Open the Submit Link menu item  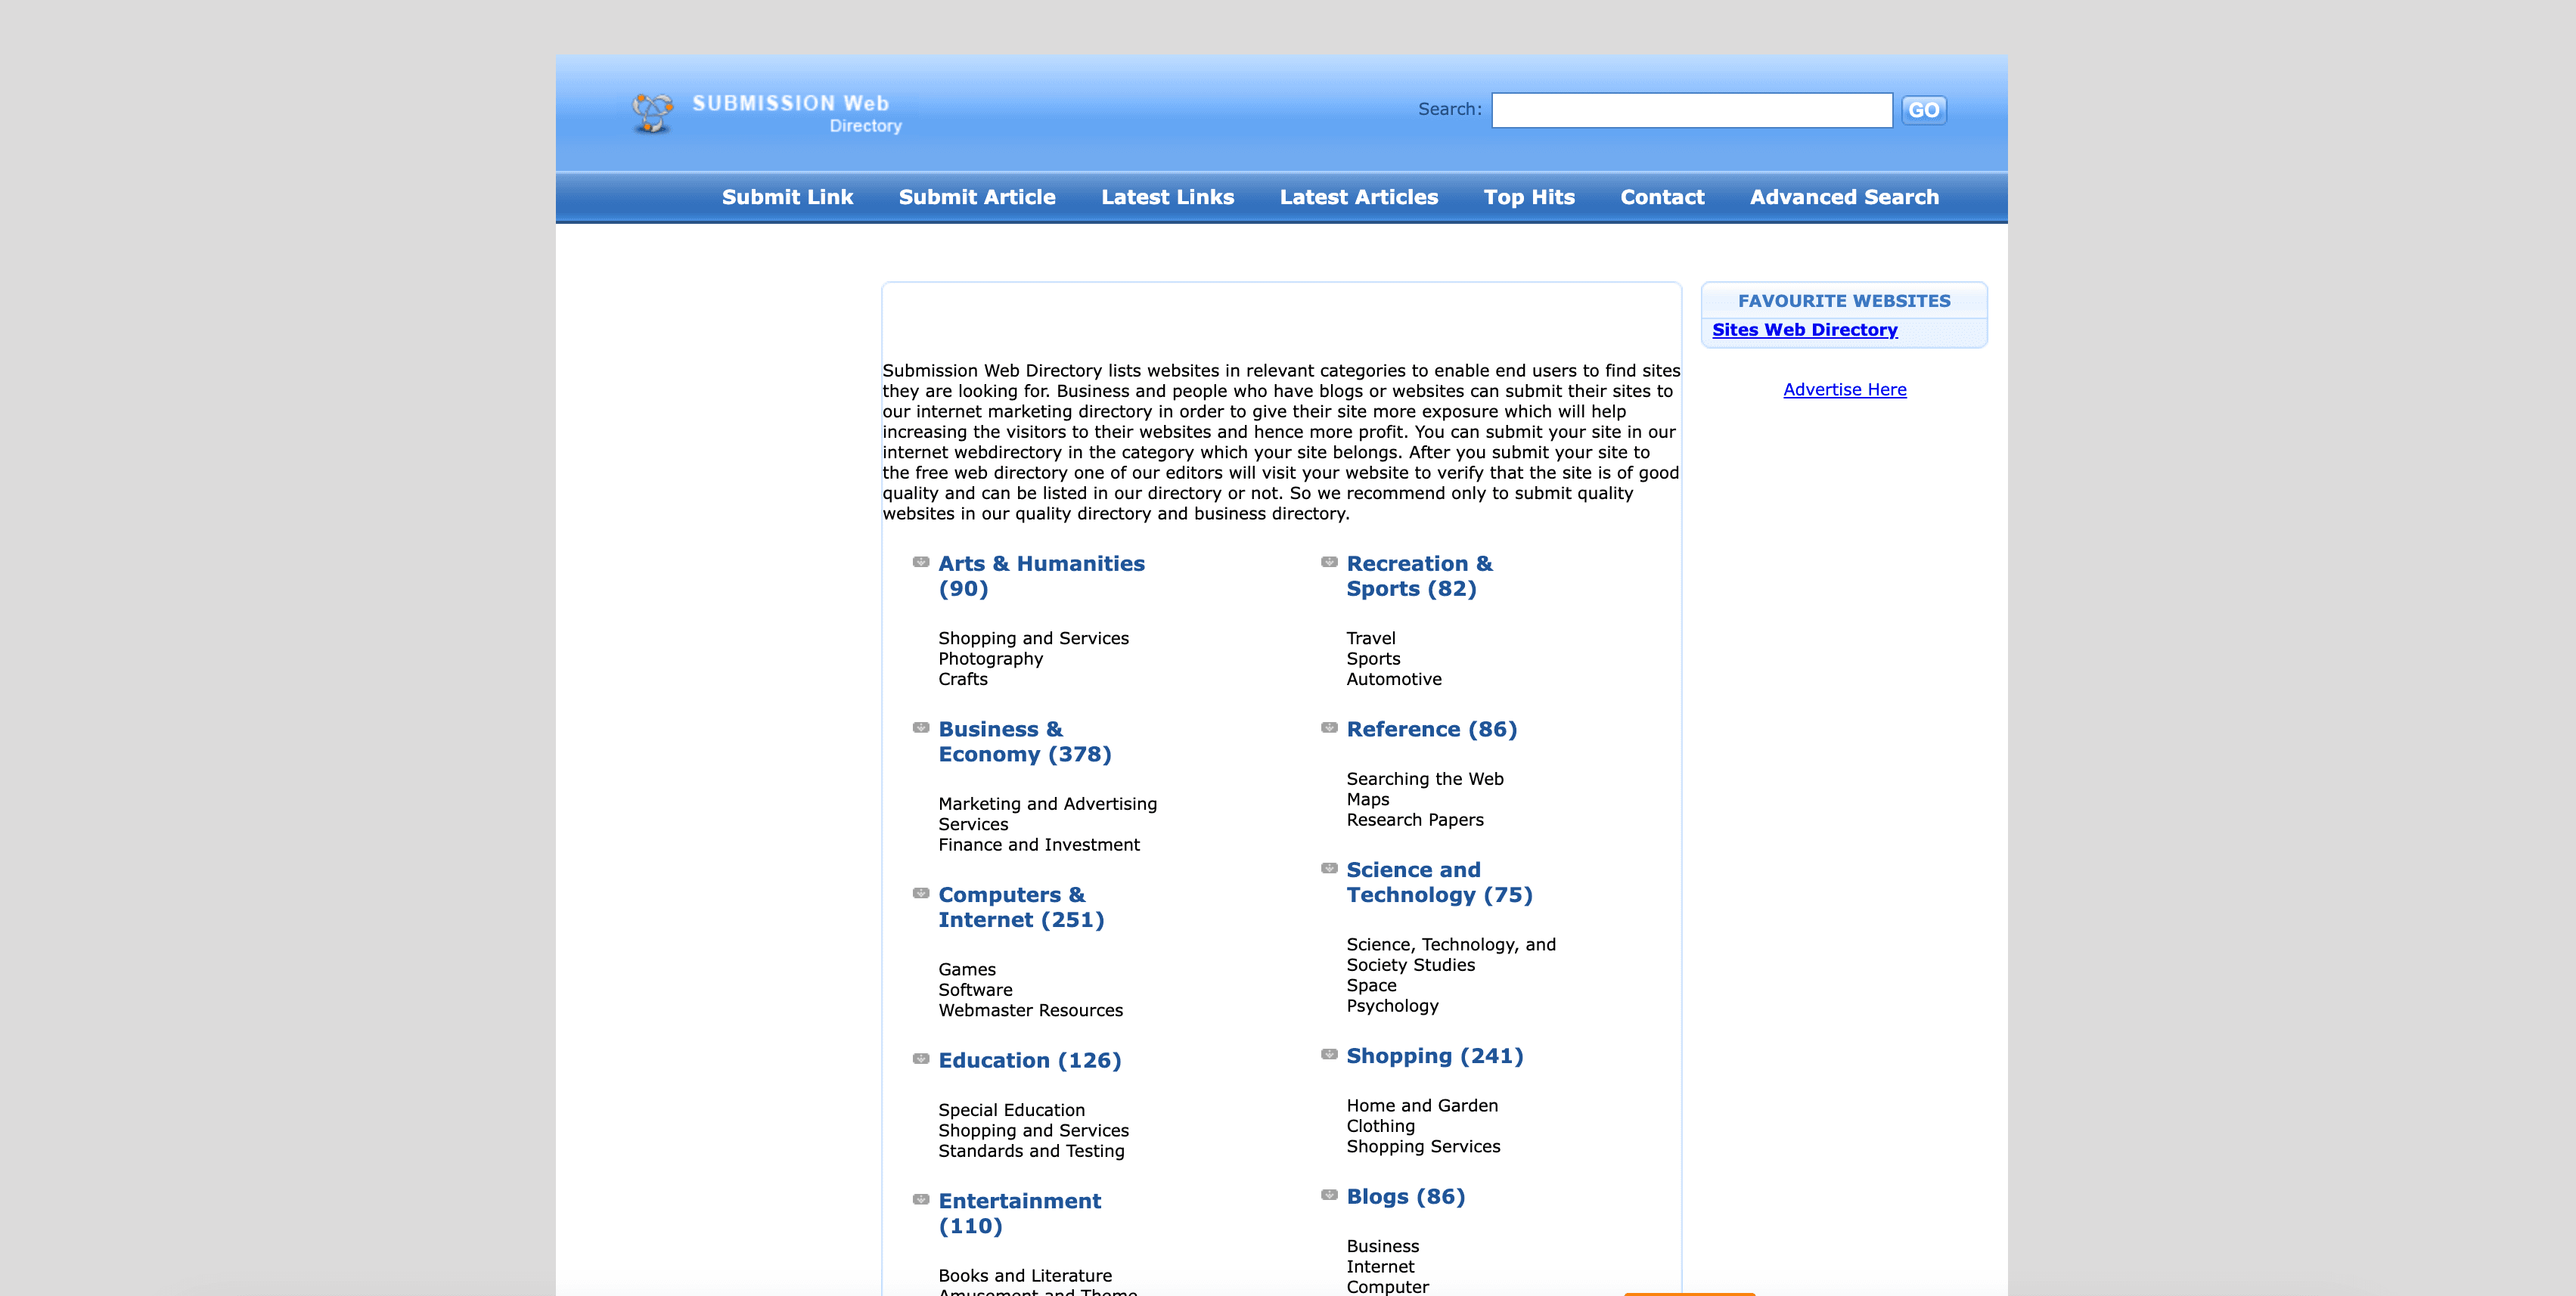[787, 197]
